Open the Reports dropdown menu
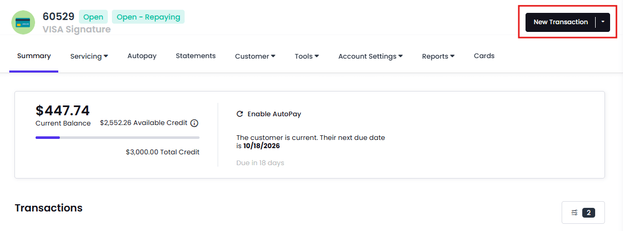 [438, 57]
